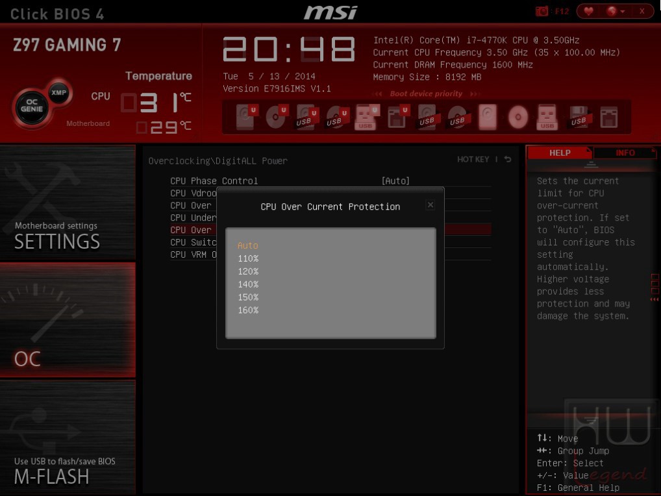The height and width of the screenshot is (496, 661).
Task: Switch to the INFO tab
Action: coord(625,153)
